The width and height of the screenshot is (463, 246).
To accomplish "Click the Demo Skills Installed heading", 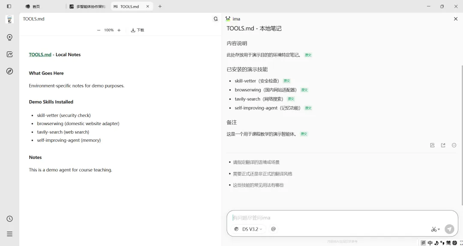I will 51,102.
